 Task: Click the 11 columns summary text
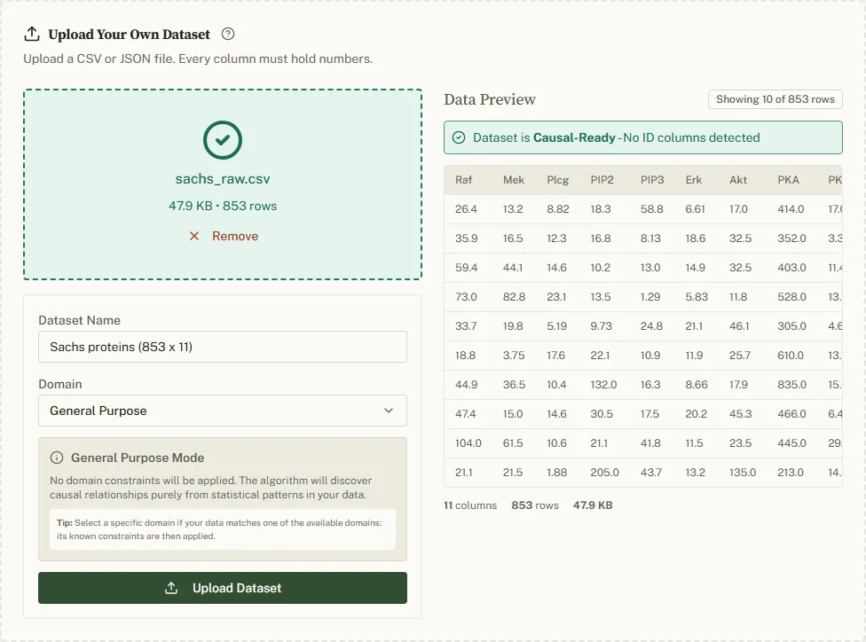[470, 505]
